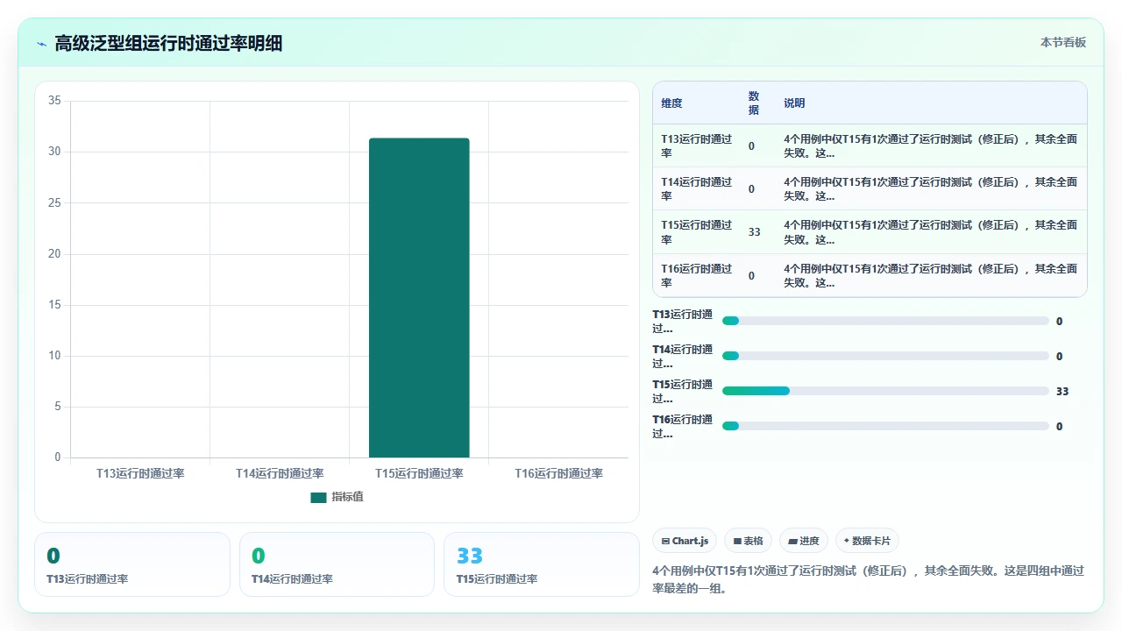Select the 进度 tag chip
The image size is (1122, 631).
pyautogui.click(x=804, y=541)
